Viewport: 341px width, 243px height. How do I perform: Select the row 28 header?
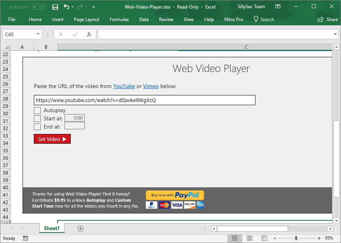pyautogui.click(x=5, y=99)
